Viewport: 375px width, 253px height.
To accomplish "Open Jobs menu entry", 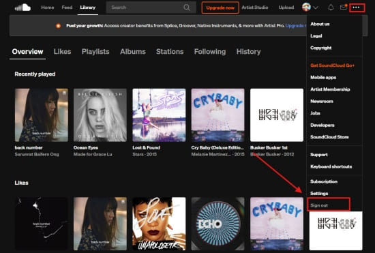I will click(x=315, y=113).
